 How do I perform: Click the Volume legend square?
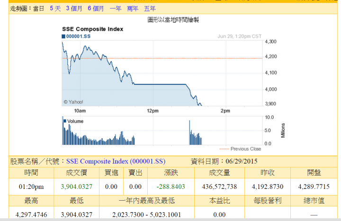coord(64,121)
